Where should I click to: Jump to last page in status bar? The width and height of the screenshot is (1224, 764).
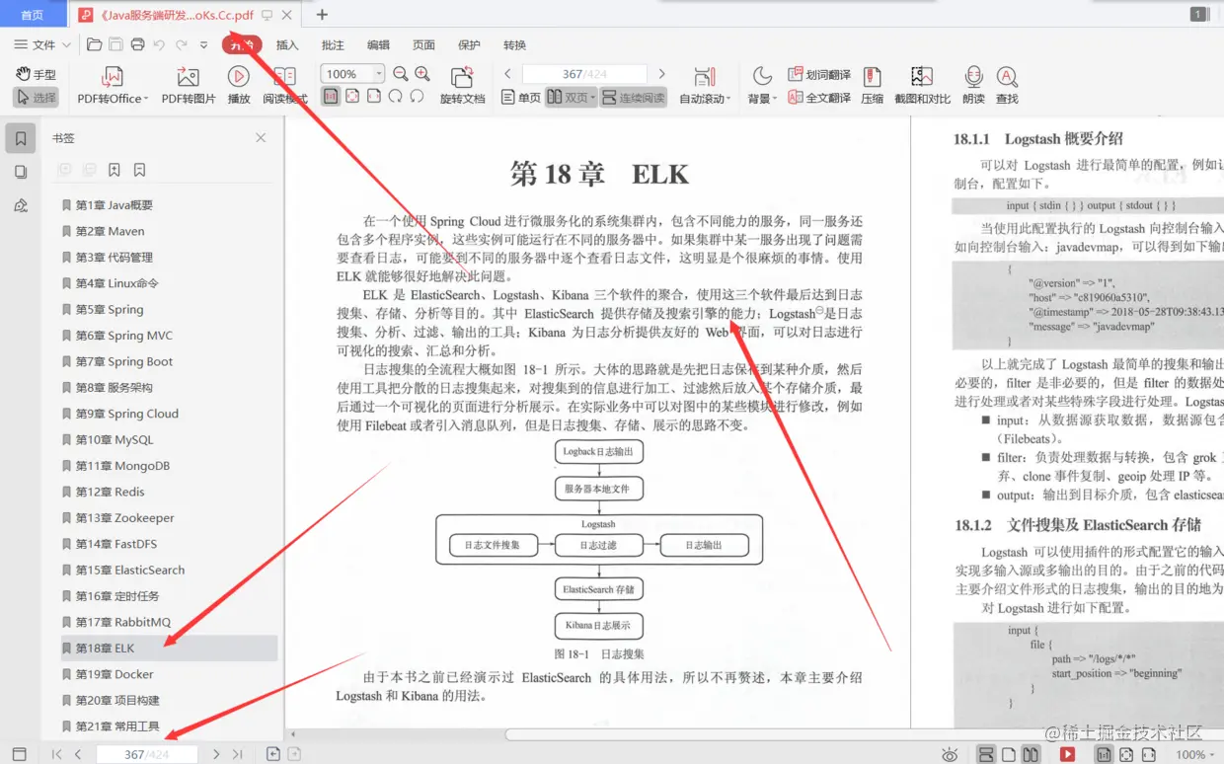237,754
